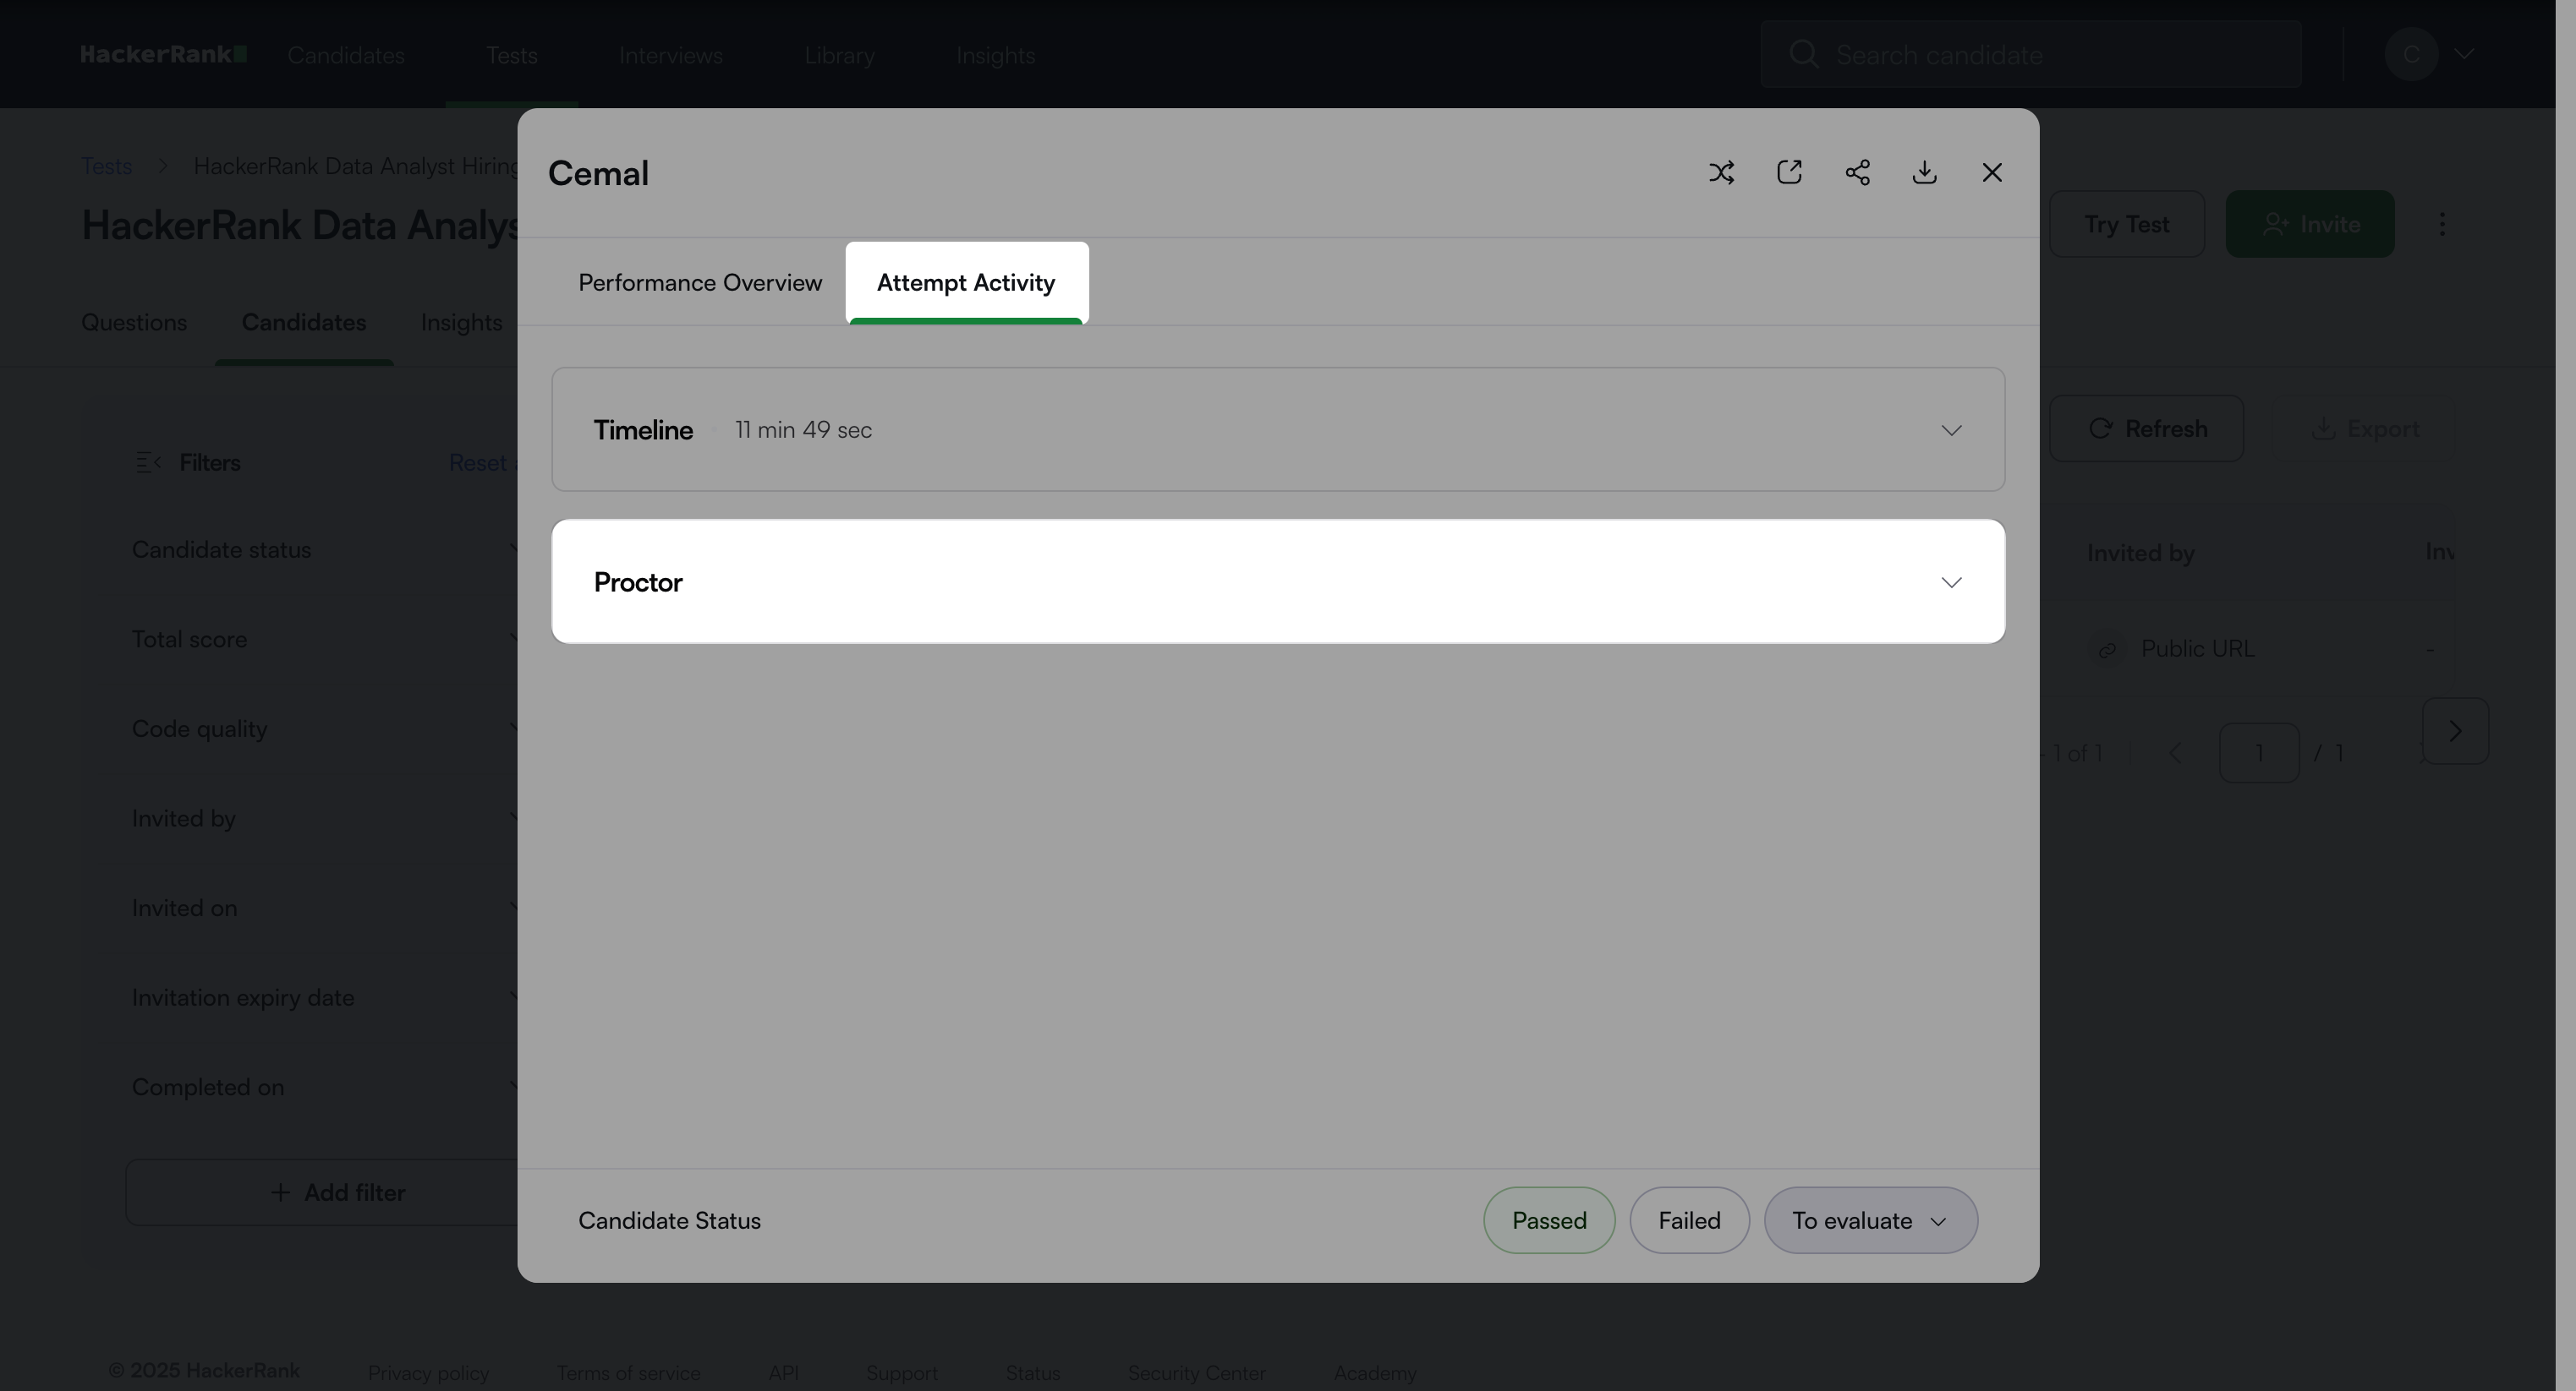
Task: Click the shuffle icon in Cemal's report header
Action: [x=1721, y=173]
